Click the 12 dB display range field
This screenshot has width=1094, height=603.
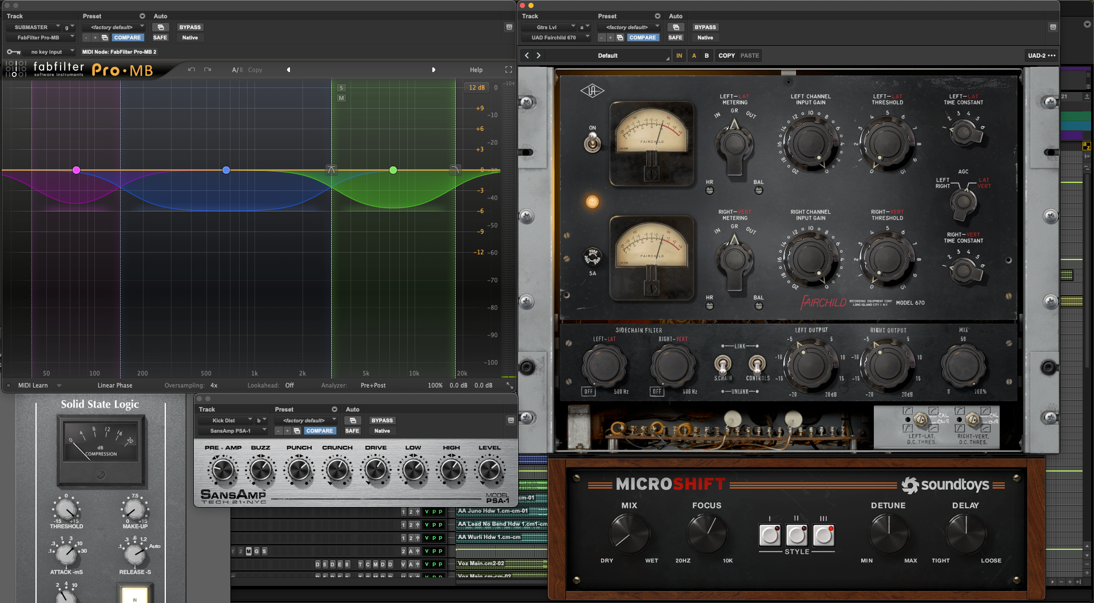coord(476,87)
